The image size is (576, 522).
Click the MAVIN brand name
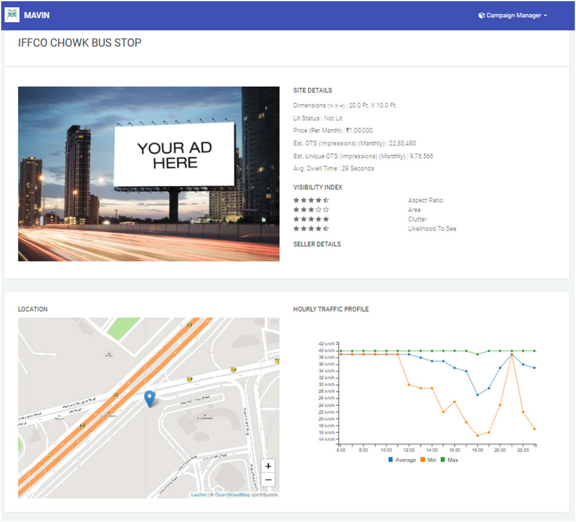click(x=36, y=16)
